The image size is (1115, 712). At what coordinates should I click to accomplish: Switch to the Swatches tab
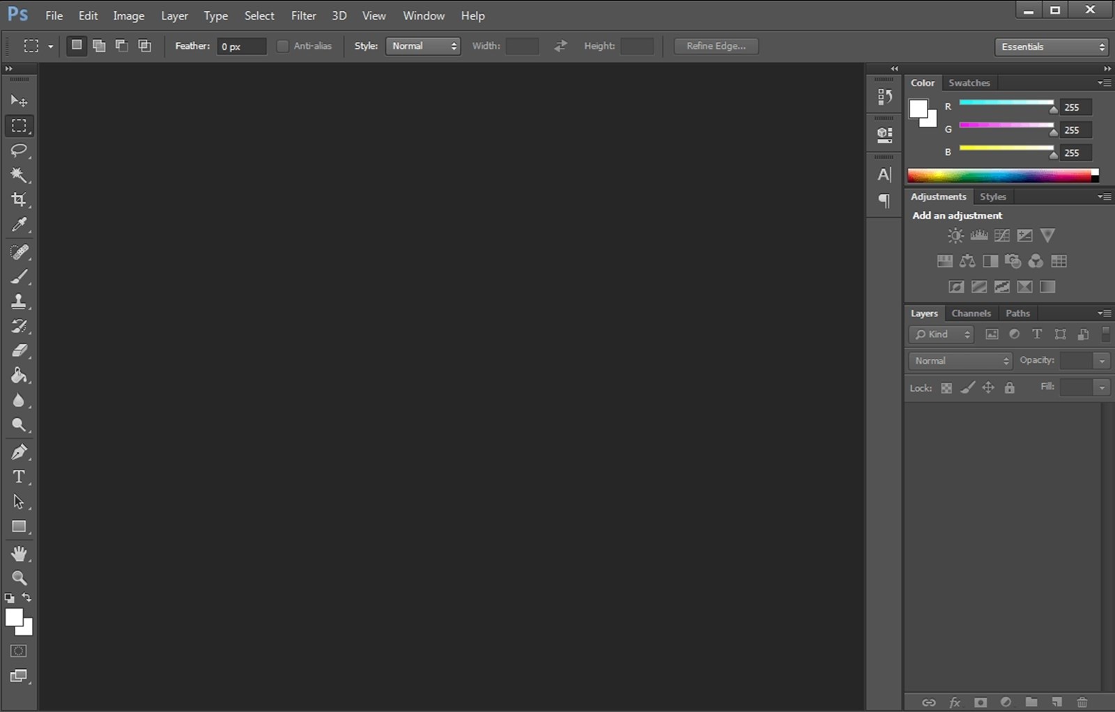pyautogui.click(x=969, y=82)
